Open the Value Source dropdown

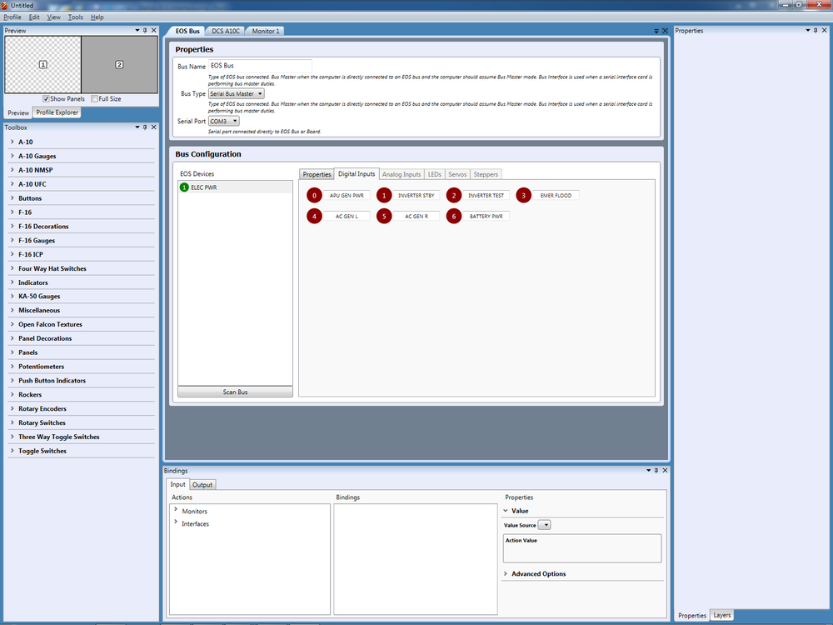545,525
